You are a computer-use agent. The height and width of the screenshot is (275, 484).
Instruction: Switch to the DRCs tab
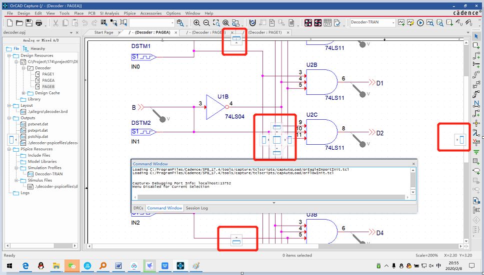(x=138, y=208)
